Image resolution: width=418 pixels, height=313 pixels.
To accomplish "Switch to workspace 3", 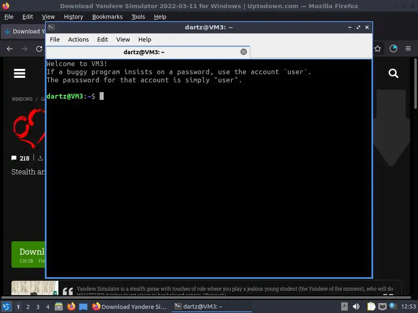I will pos(38,307).
